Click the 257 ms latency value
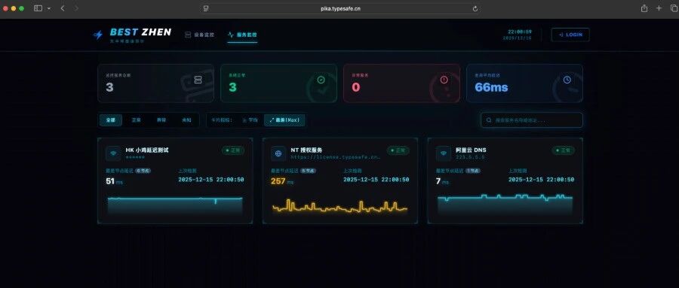The height and width of the screenshot is (288, 679). [282, 181]
